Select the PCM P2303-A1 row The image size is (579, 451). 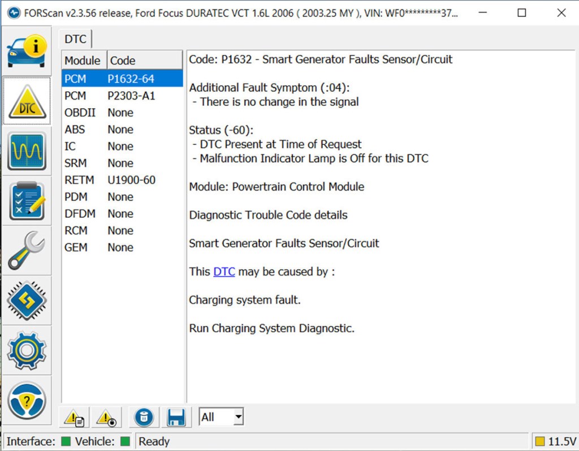coord(122,96)
